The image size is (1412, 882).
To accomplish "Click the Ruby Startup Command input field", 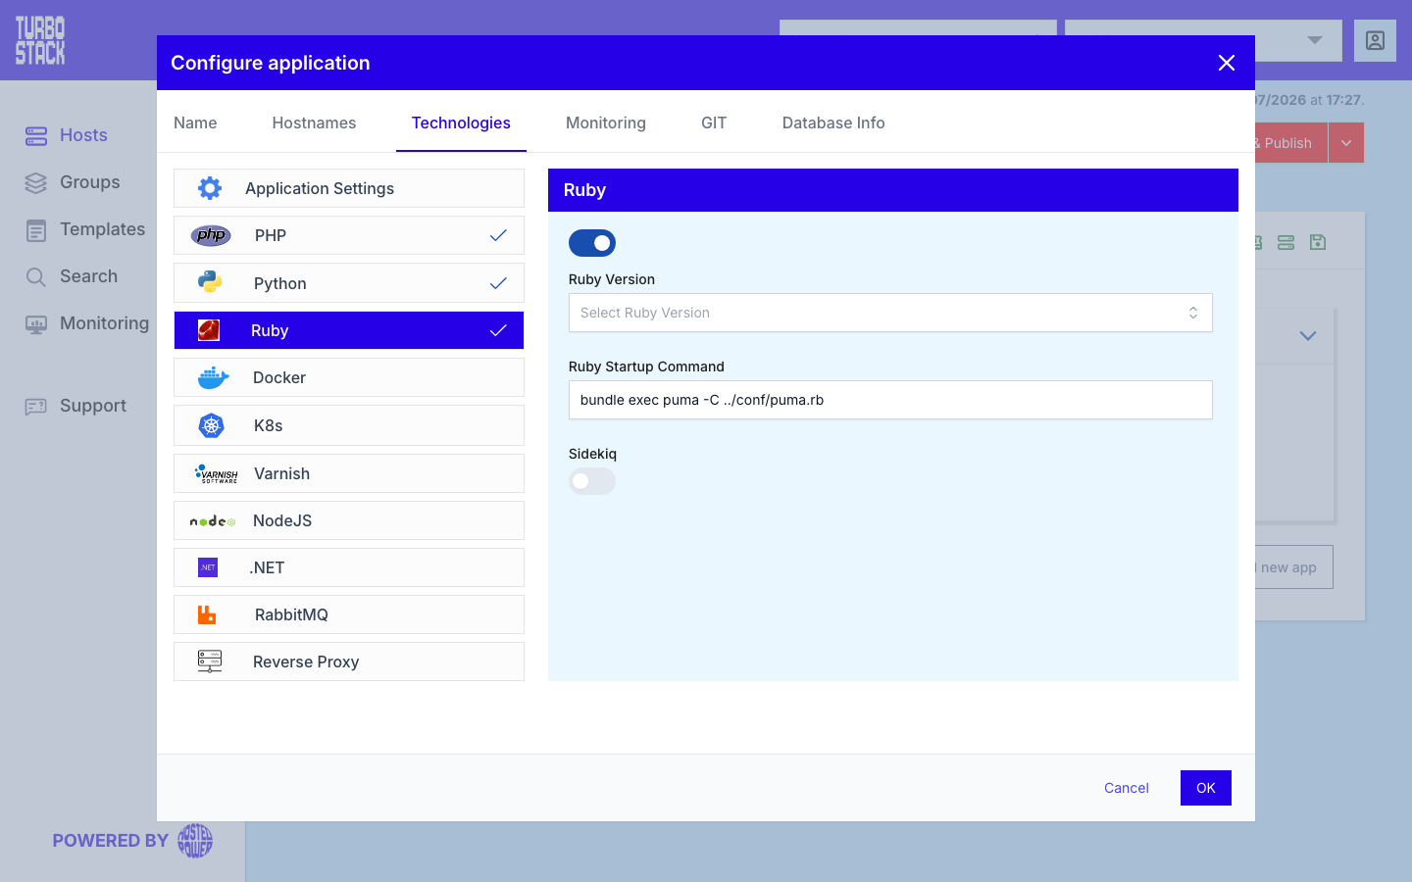I will pyautogui.click(x=890, y=400).
